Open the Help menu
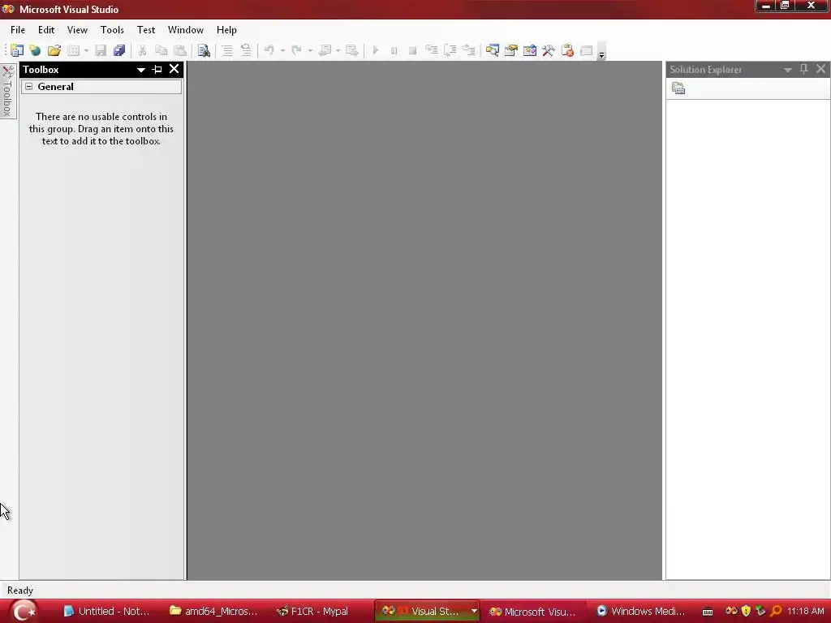This screenshot has height=623, width=831. coord(226,30)
